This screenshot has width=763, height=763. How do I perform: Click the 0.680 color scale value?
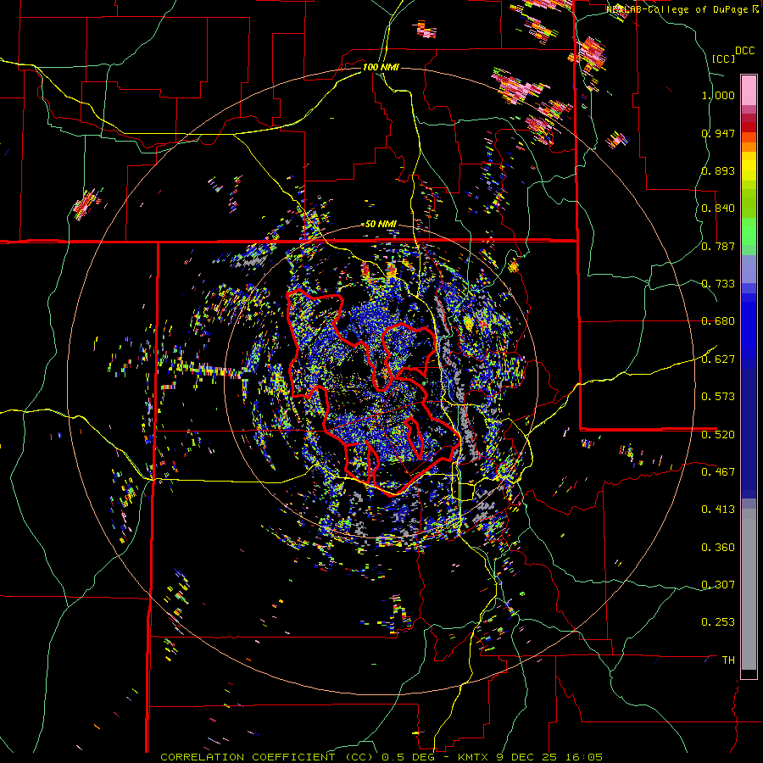pyautogui.click(x=718, y=321)
